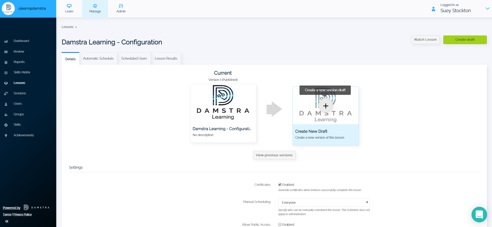
Task: Select Achievements label in sidebar
Action: pyautogui.click(x=24, y=135)
